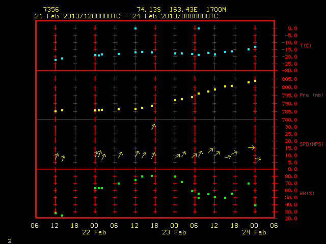Select the rightmost wind arrow pointing east
The height and width of the screenshot is (244, 326).
258,159
